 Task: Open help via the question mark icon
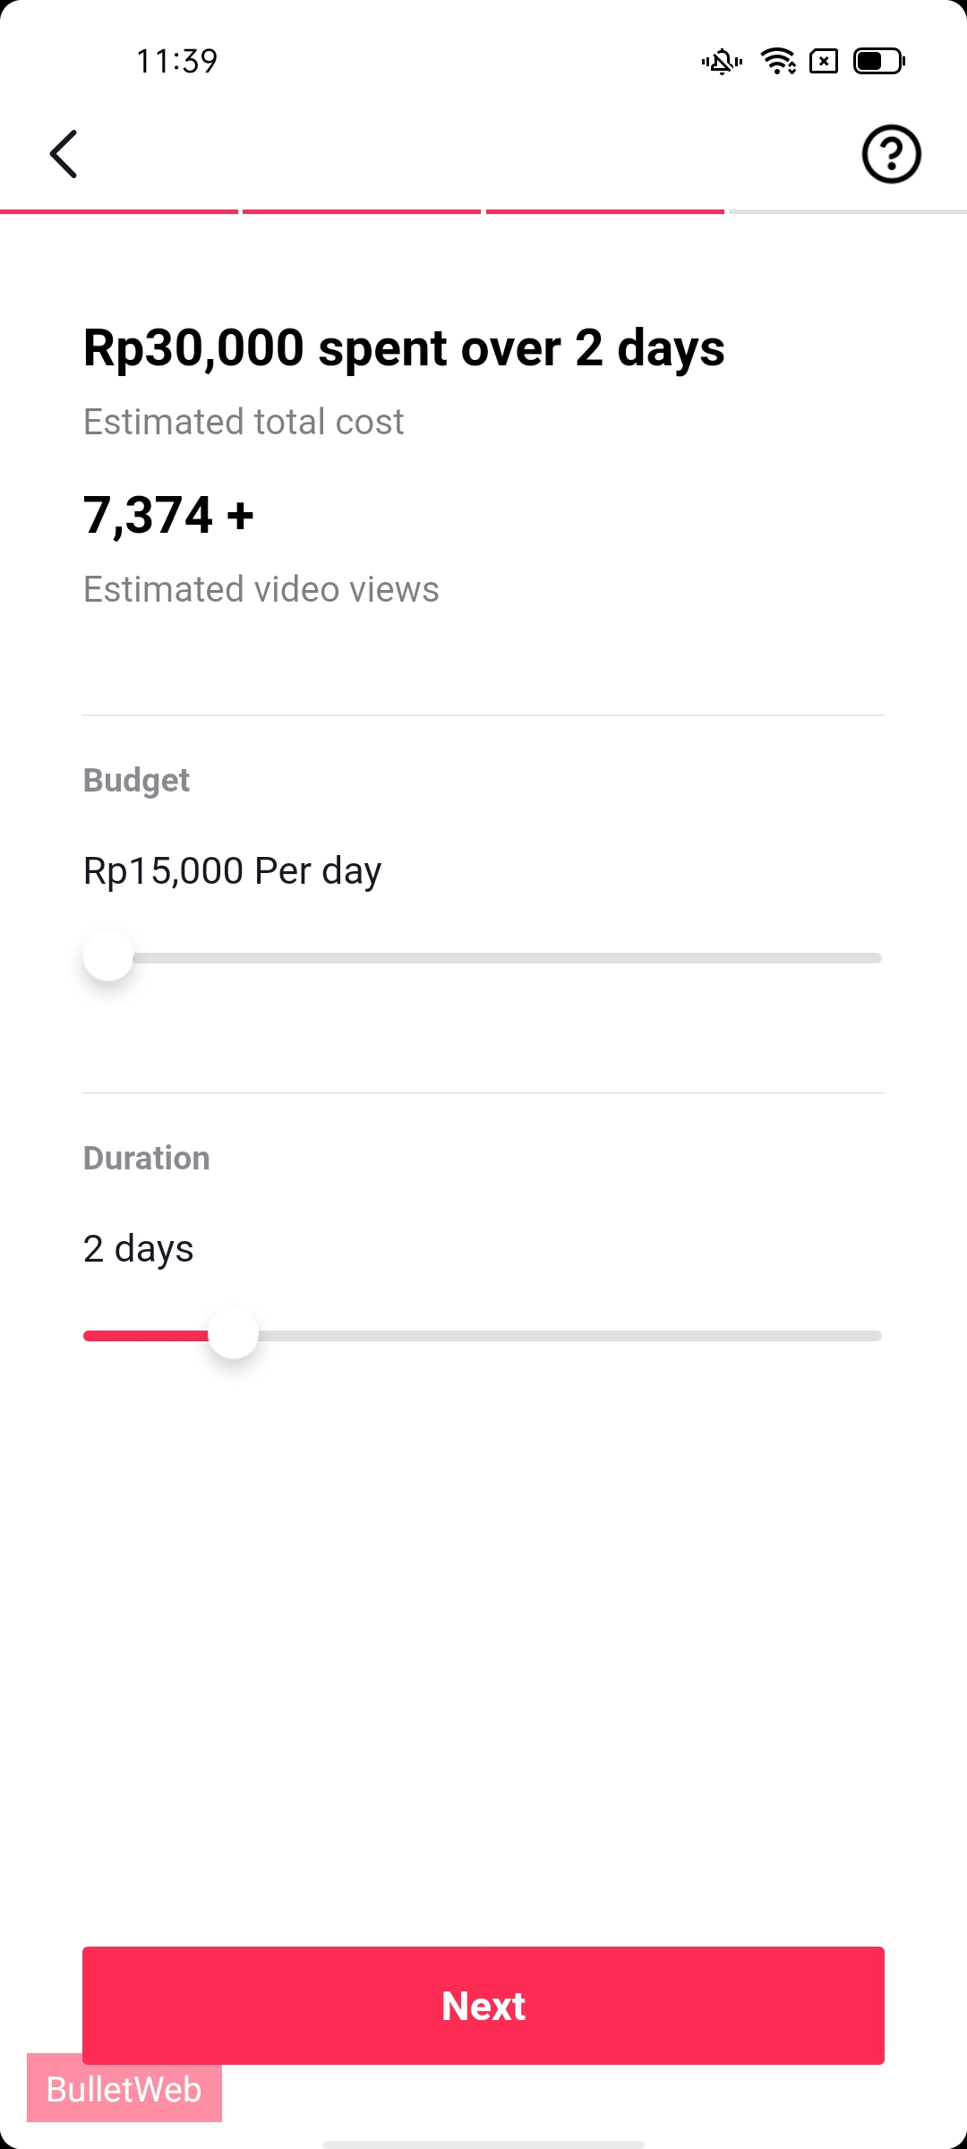(x=891, y=154)
